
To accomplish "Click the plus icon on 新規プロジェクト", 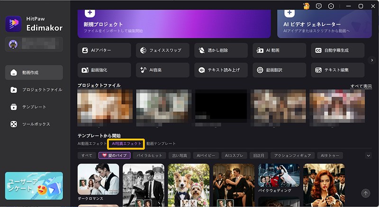I will click(90, 13).
